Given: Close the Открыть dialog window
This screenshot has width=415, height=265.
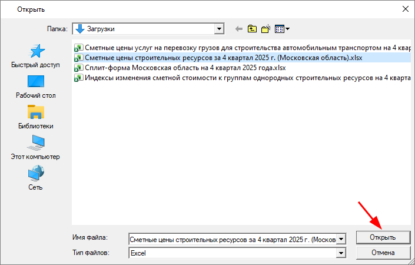Looking at the screenshot, I should (x=404, y=9).
